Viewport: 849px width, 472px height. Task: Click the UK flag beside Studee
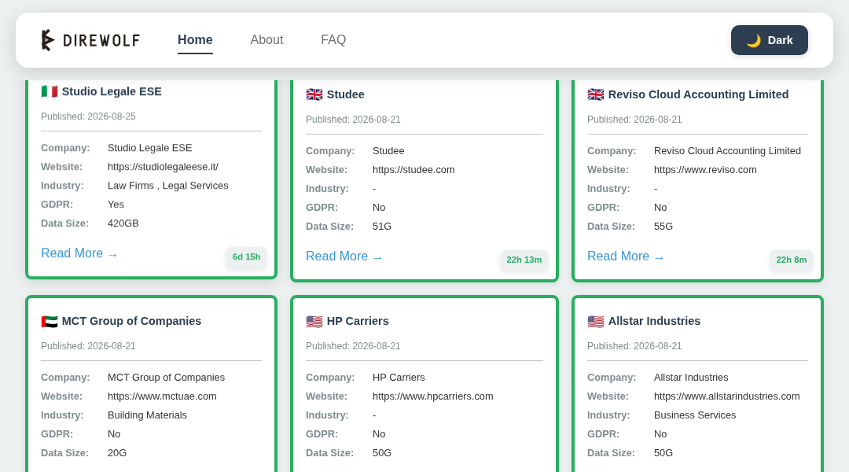314,94
